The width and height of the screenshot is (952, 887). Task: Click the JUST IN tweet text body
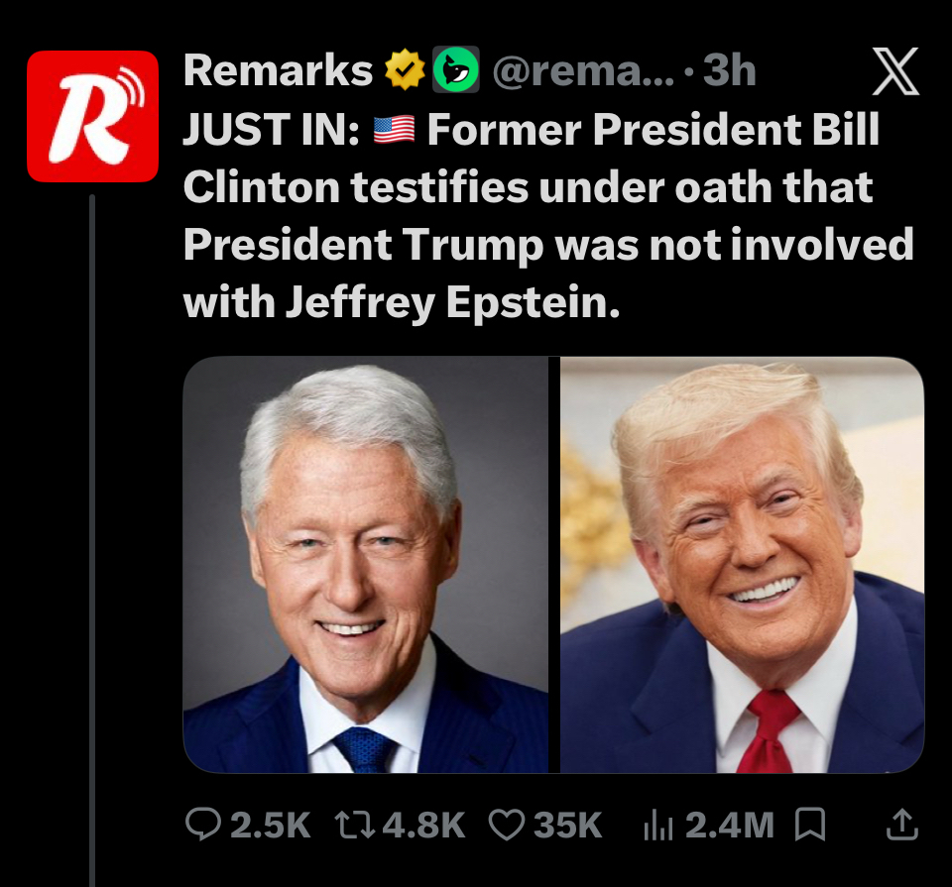click(x=545, y=217)
